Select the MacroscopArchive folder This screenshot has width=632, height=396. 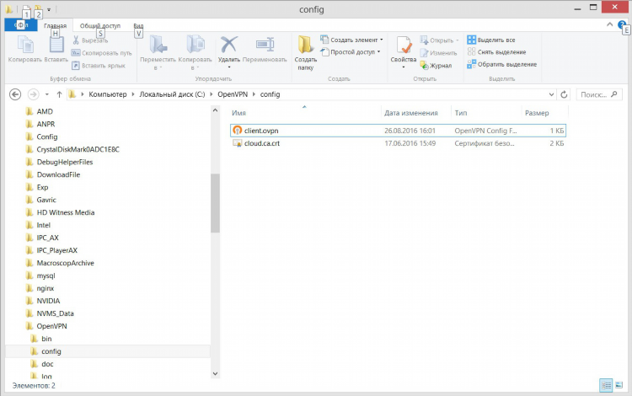(65, 263)
